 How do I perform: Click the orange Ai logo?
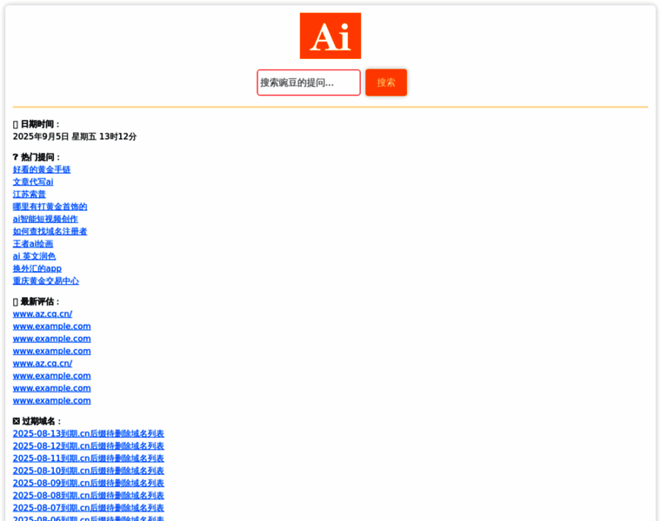click(x=330, y=36)
